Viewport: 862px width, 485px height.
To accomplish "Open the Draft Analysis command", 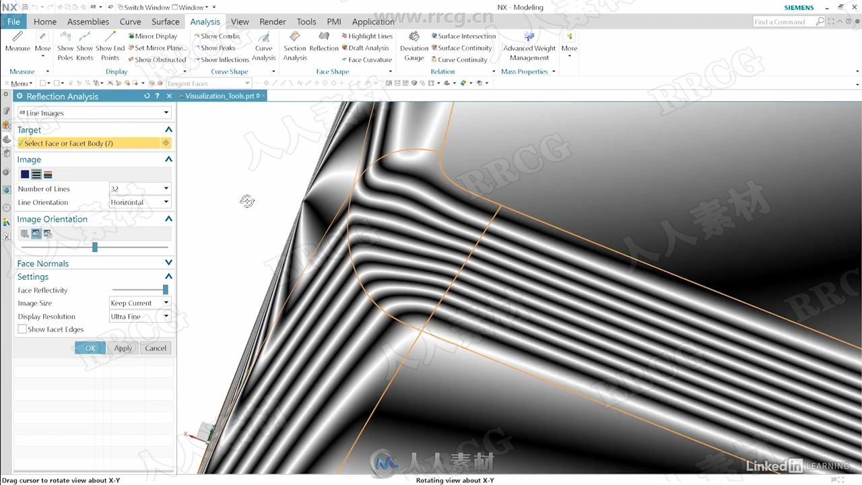I will click(365, 48).
